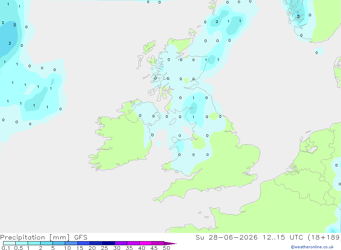The height and width of the screenshot is (250, 341).
Task: Click the 0.1–0.5 mm legend swatch
Action: 9,243
